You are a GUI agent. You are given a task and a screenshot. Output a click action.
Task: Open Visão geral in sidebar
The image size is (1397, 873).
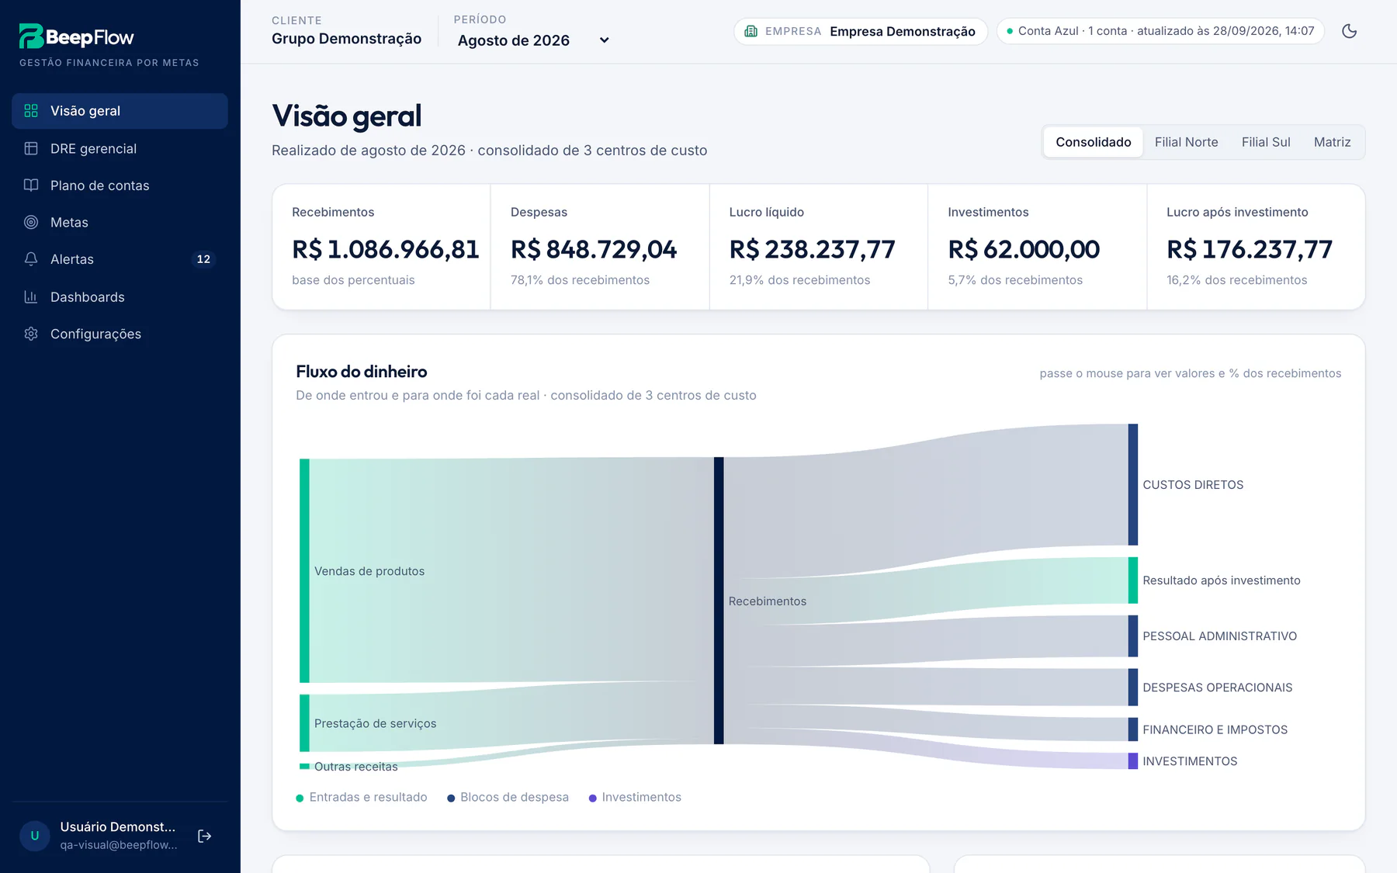pos(120,111)
